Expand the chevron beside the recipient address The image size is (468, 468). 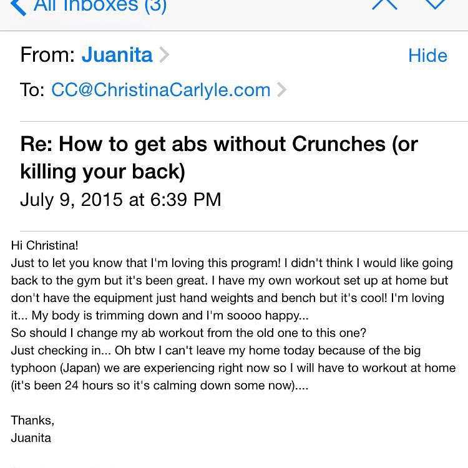281,90
